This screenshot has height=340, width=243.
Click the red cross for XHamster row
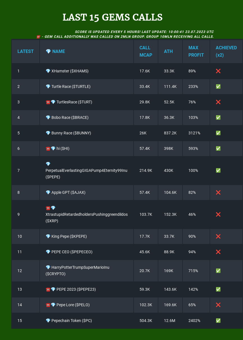point(218,71)
